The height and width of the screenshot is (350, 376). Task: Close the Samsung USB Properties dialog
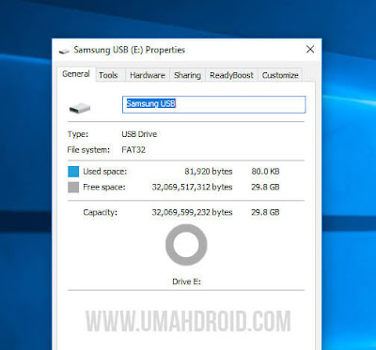(x=310, y=49)
